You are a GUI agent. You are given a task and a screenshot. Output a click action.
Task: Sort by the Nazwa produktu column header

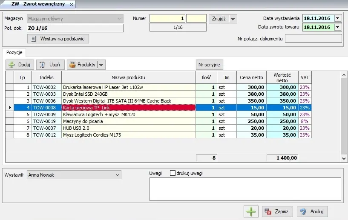coord(129,77)
